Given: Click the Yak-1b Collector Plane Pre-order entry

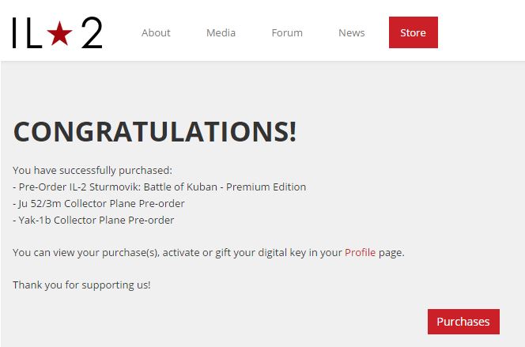Looking at the screenshot, I should pos(95,220).
